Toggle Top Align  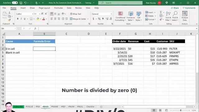coord(52,14)
